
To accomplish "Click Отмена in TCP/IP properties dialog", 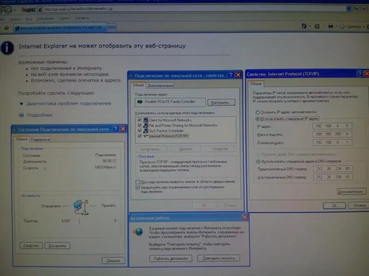I will [359, 205].
